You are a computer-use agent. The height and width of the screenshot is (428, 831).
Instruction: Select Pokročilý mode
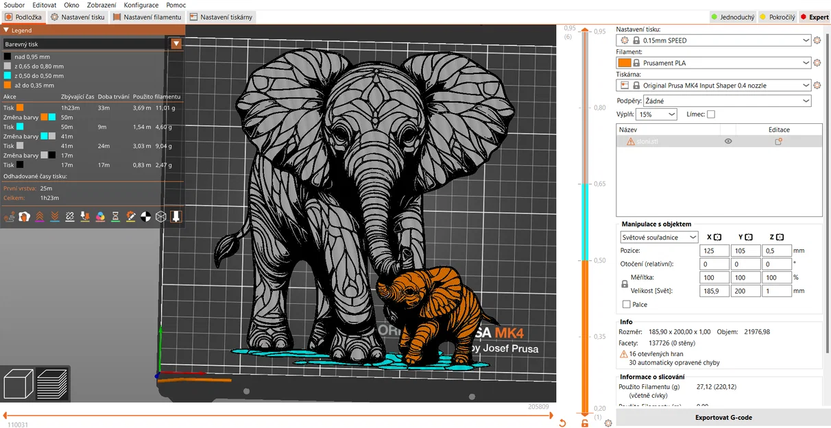click(x=778, y=17)
